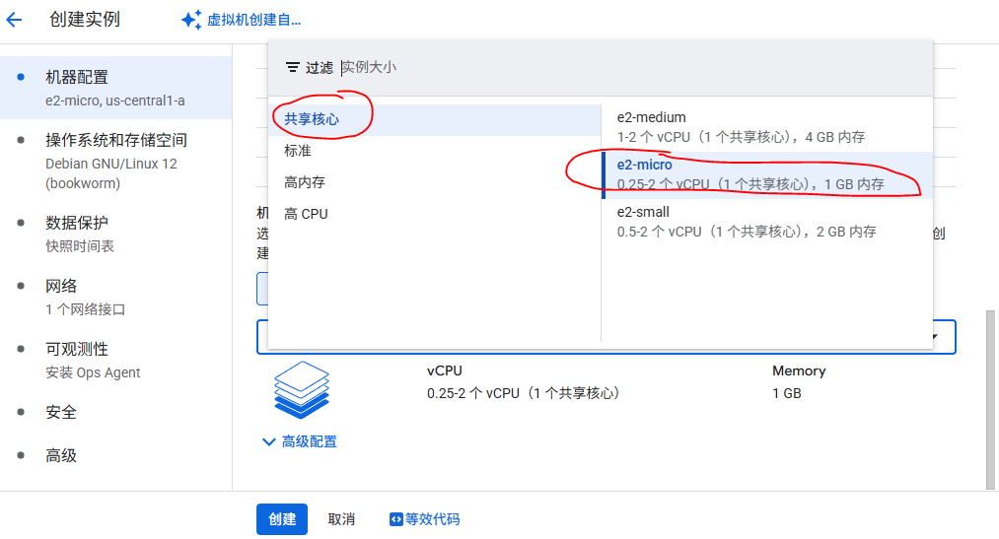Click the 创建实例 page title
999x539 pixels.
pyautogui.click(x=85, y=20)
